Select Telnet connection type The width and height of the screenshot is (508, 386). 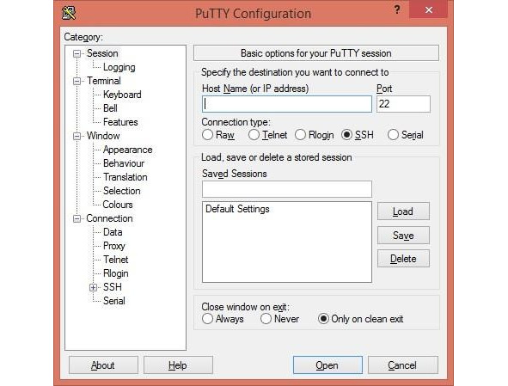[254, 135]
